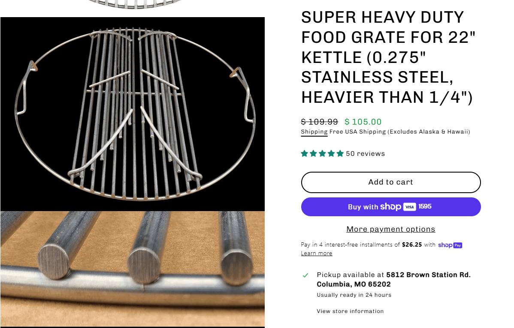Click the first star in the rating
This screenshot has width=514, height=328.
click(x=305, y=154)
